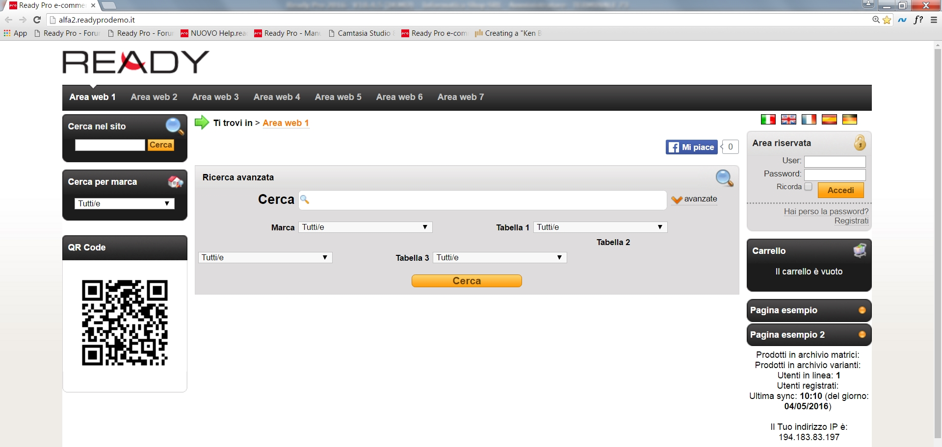The height and width of the screenshot is (447, 942).
Task: Click inside the Password input field
Action: point(834,174)
